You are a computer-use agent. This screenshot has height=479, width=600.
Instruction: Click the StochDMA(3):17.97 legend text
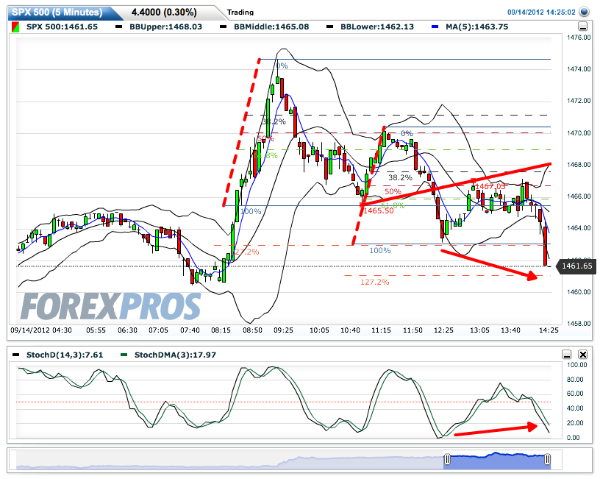[x=175, y=355]
